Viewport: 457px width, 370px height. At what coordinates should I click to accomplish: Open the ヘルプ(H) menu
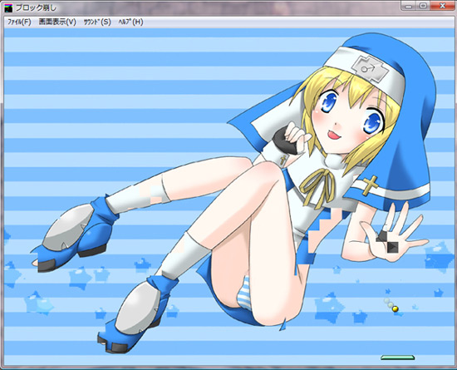tap(130, 22)
